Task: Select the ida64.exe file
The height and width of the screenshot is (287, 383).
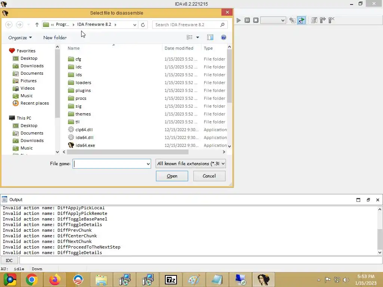Action: click(85, 145)
